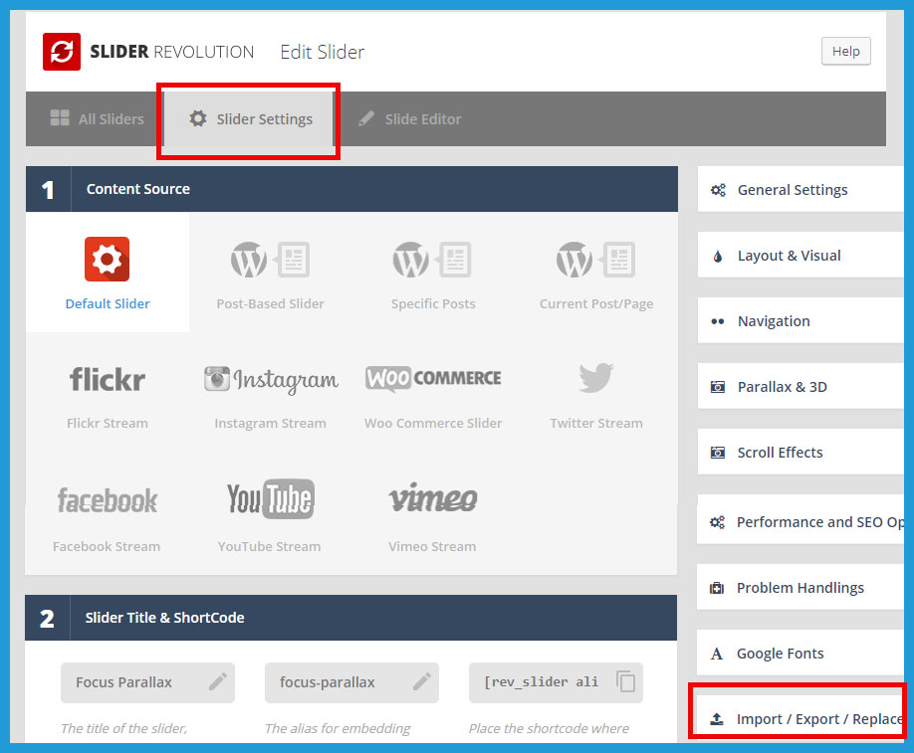
Task: Click the Navigation dots icon
Action: pos(718,321)
